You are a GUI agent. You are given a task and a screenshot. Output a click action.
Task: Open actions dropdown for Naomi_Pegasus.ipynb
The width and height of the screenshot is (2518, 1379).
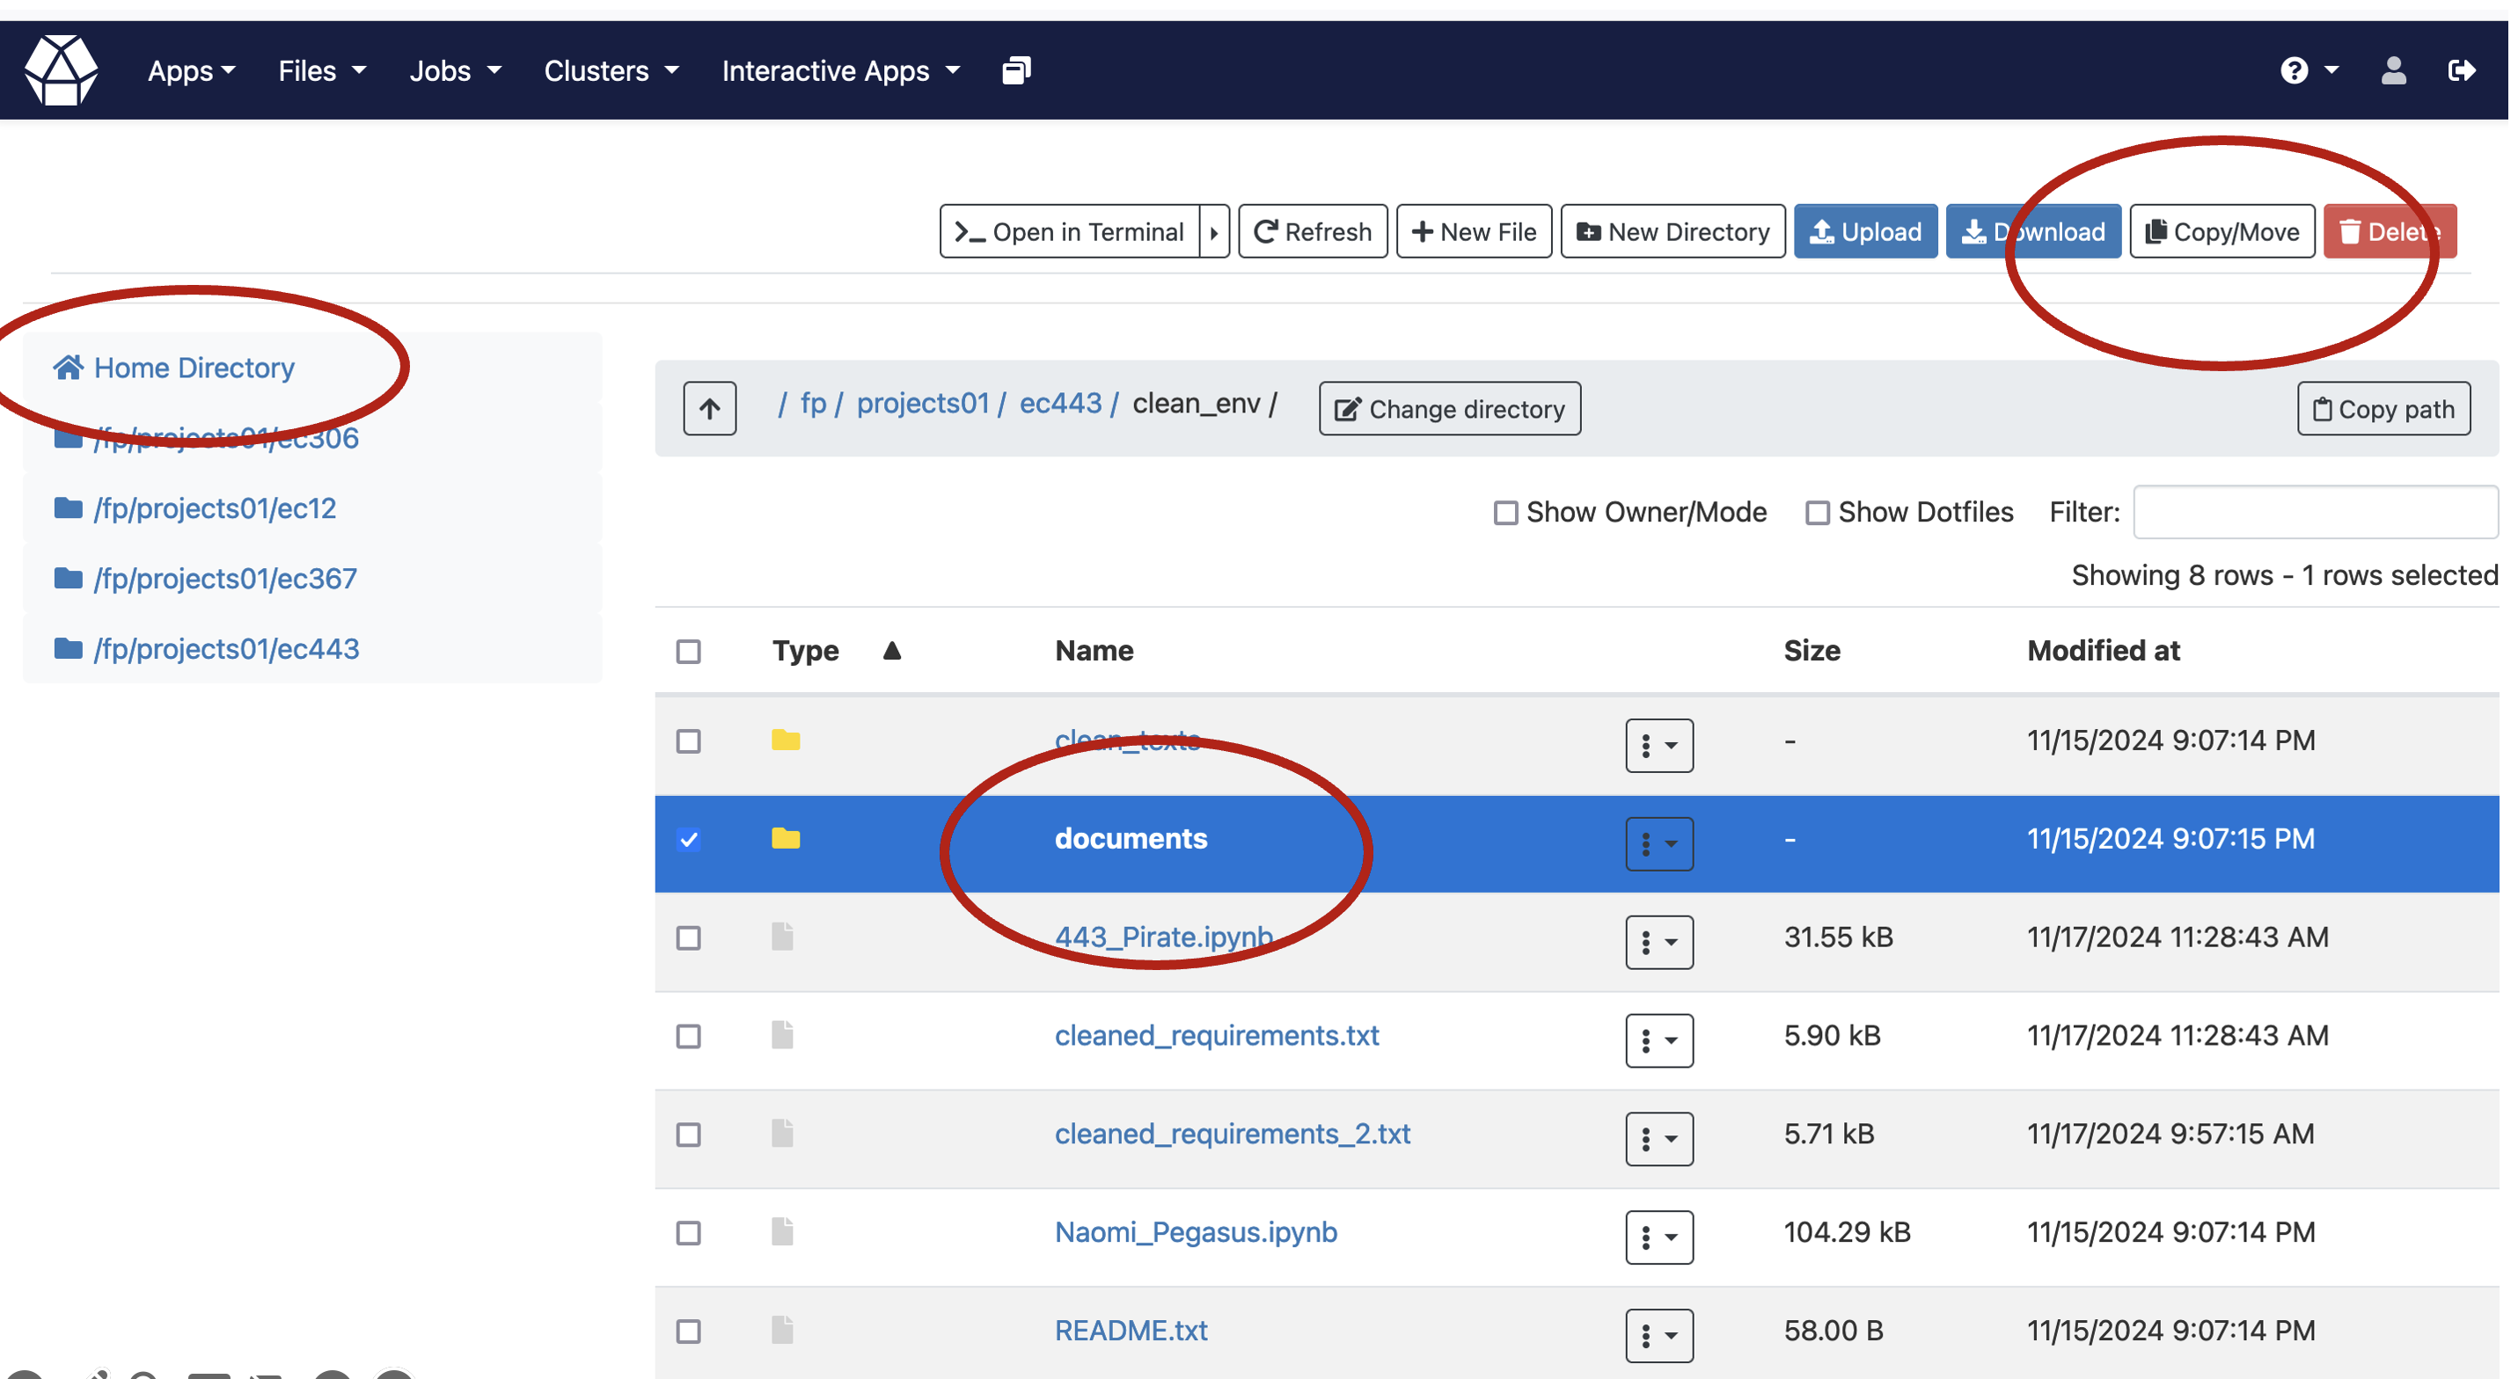(1658, 1237)
